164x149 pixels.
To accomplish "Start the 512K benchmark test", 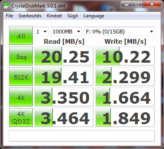I will [x=21, y=76].
